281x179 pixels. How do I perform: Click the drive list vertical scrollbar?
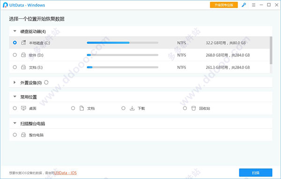click(271, 51)
